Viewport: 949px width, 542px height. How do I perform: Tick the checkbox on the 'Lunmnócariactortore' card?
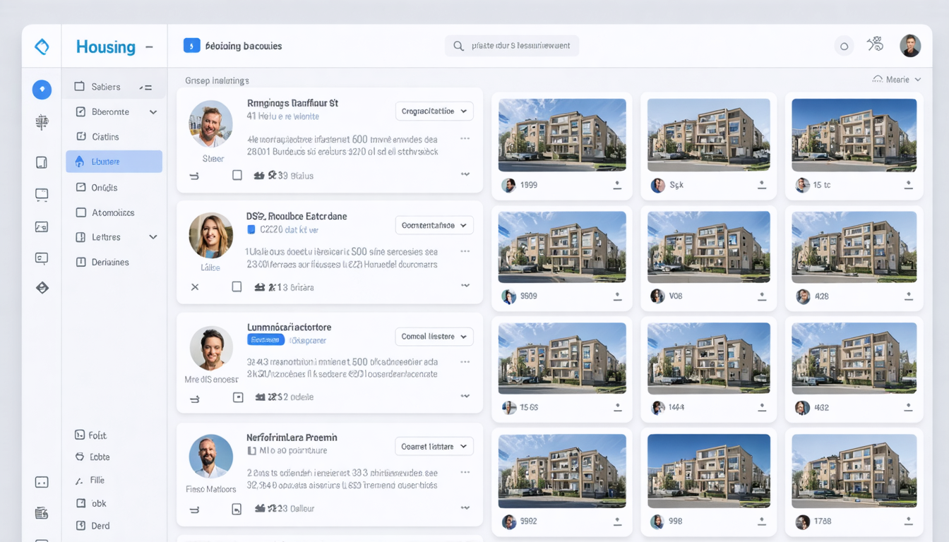238,397
